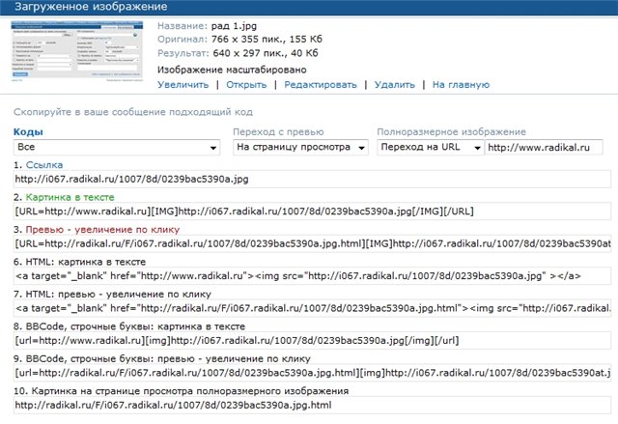This screenshot has width=618, height=424.
Task: Open the Переход с превью dropdown
Action: click(x=300, y=148)
